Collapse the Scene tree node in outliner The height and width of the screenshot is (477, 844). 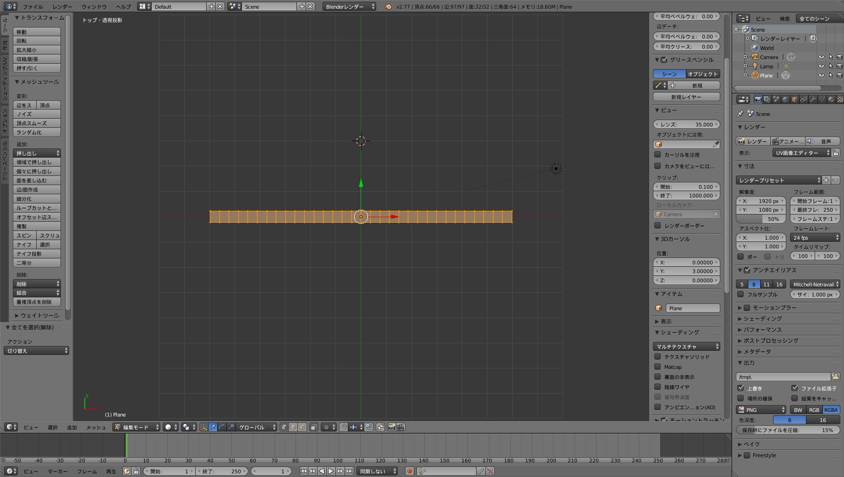[737, 29]
